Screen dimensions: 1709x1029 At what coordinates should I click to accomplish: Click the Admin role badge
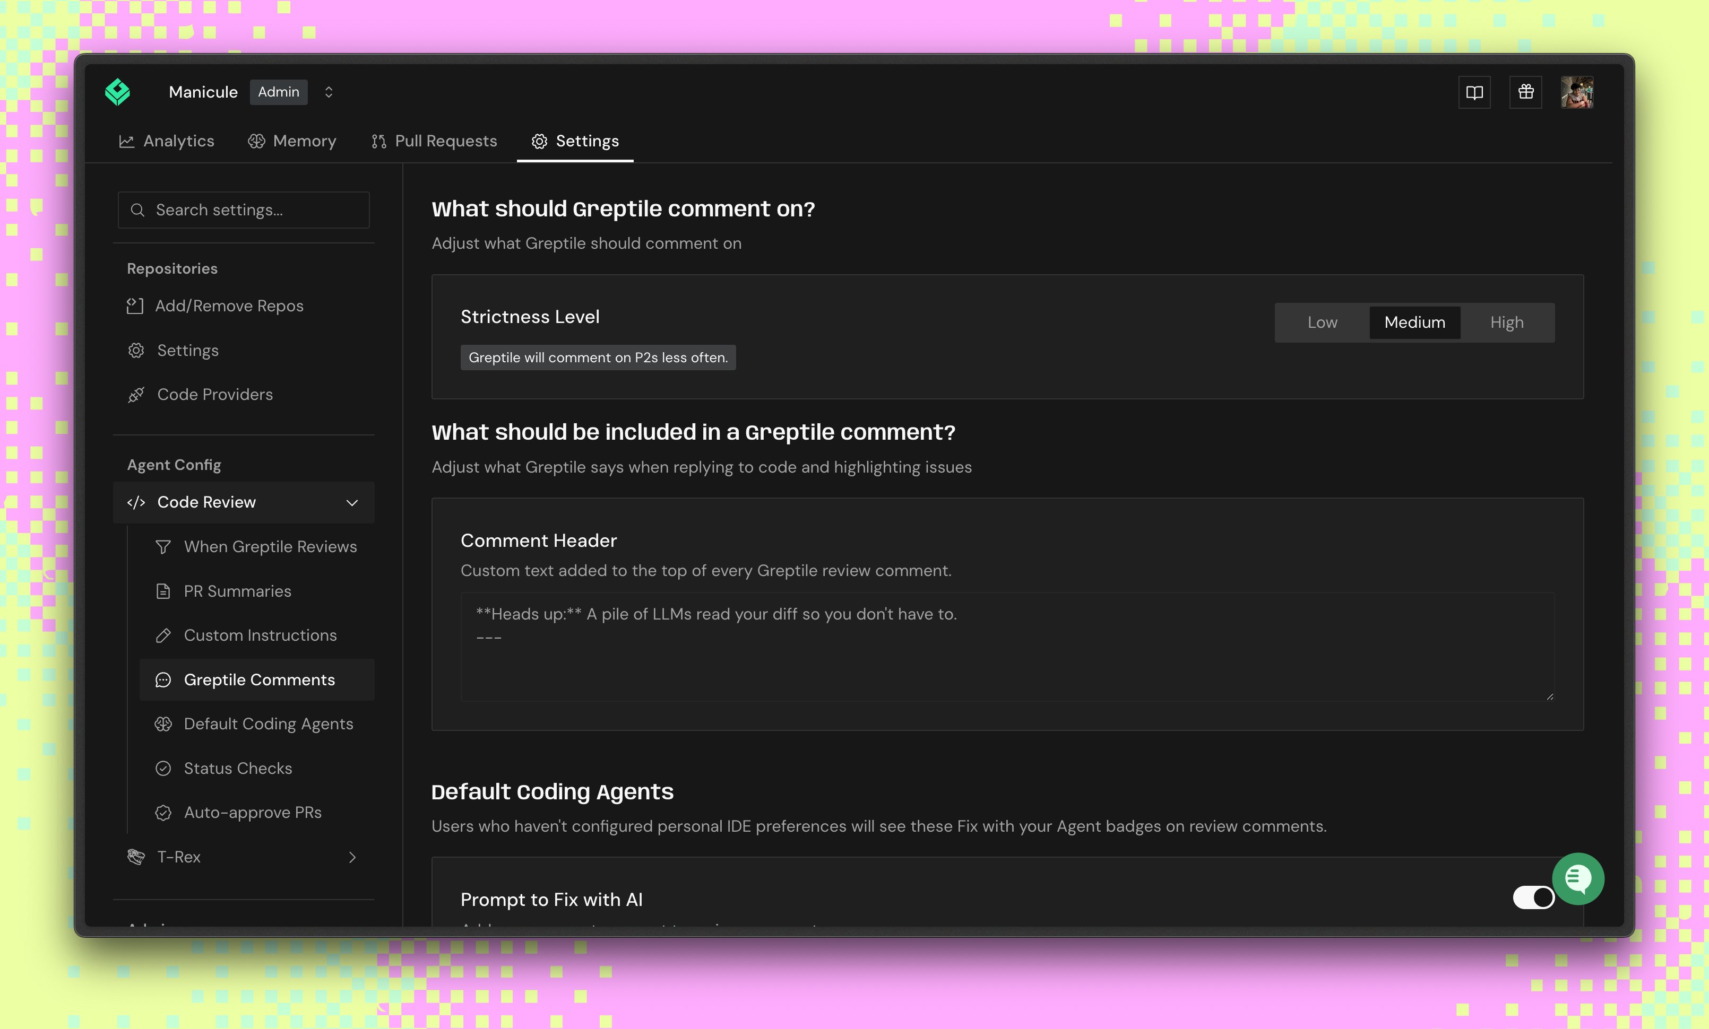point(279,92)
